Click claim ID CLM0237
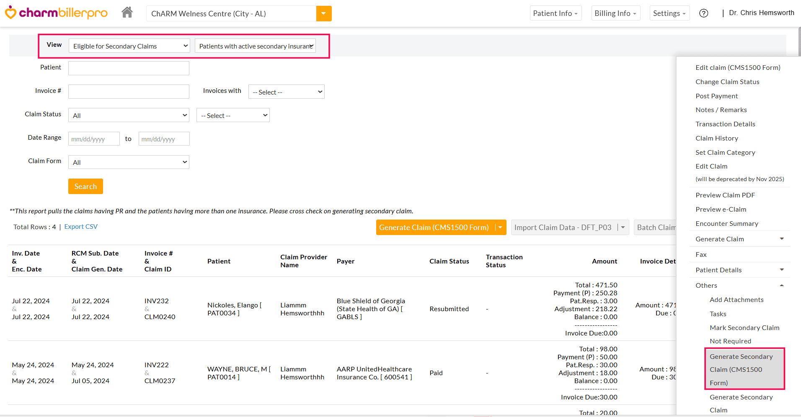801x417 pixels. click(160, 381)
